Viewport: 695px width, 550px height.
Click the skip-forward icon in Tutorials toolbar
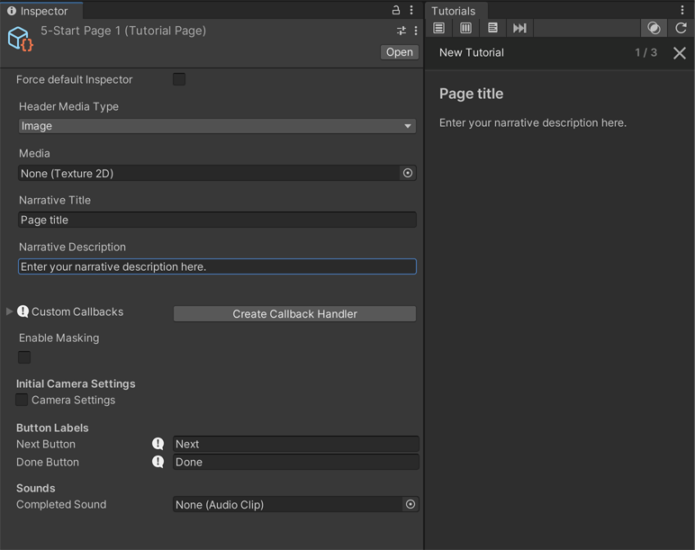[519, 28]
